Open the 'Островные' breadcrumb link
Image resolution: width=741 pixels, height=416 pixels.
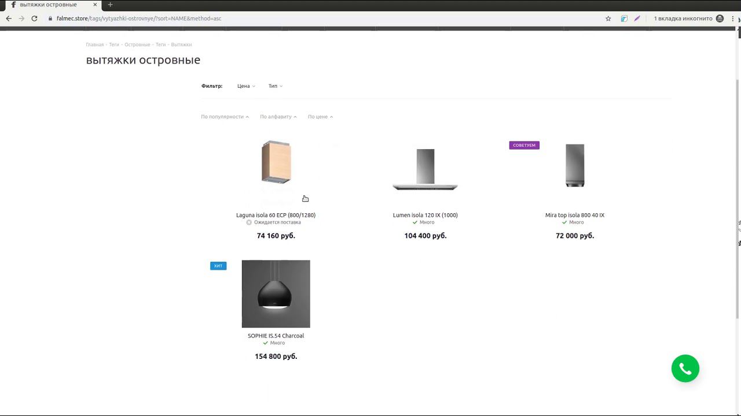[137, 44]
